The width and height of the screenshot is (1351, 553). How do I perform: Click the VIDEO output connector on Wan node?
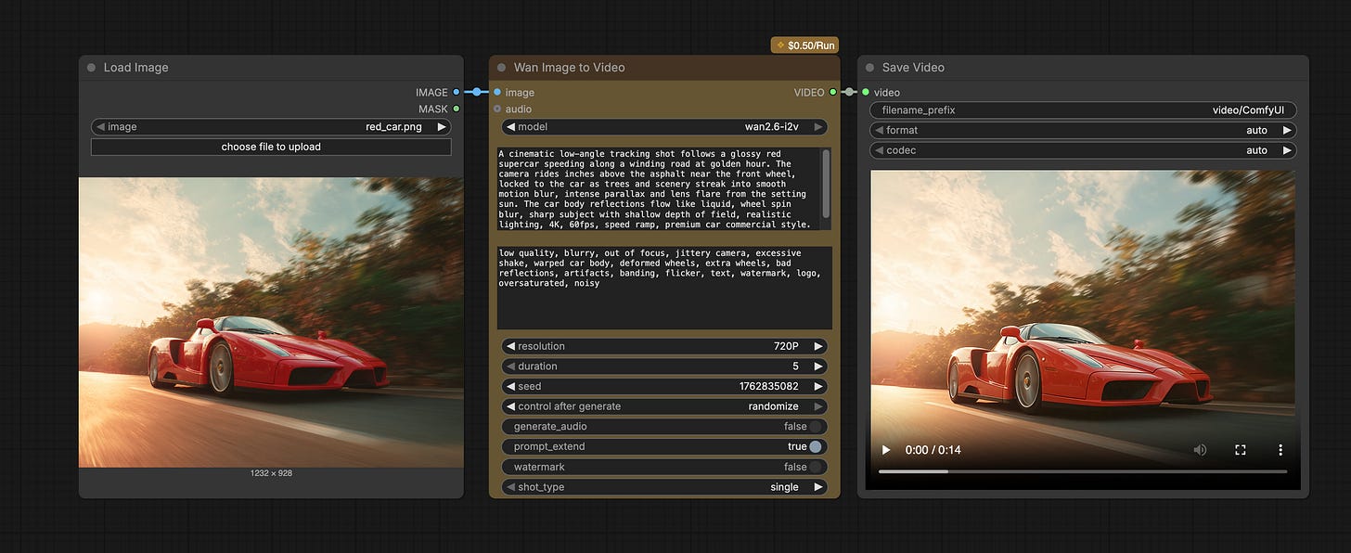pyautogui.click(x=833, y=92)
